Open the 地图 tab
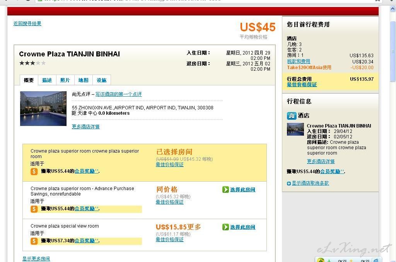396x262 pixels. (x=84, y=80)
